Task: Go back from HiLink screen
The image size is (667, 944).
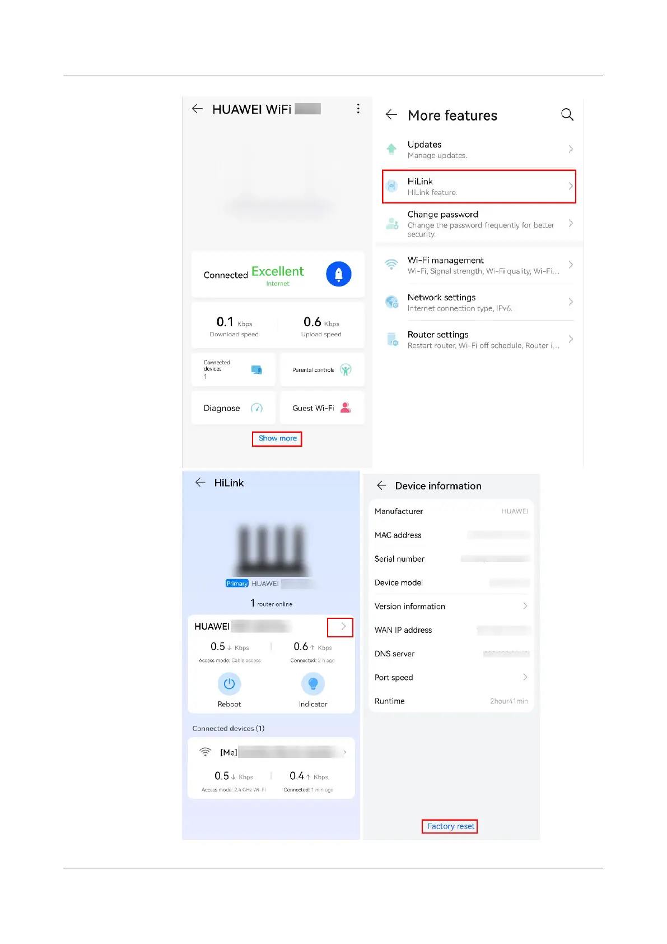Action: 200,483
